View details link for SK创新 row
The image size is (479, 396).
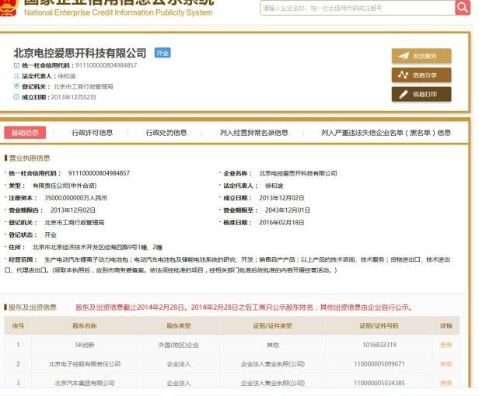click(446, 345)
